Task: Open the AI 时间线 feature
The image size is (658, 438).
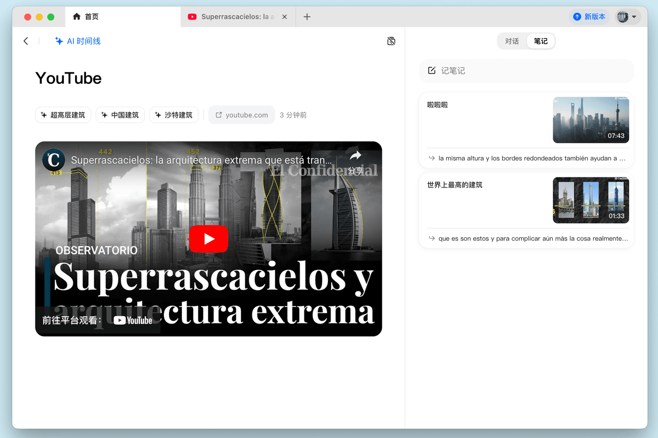Action: (78, 41)
